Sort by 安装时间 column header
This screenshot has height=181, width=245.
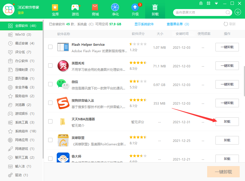tap(182, 34)
